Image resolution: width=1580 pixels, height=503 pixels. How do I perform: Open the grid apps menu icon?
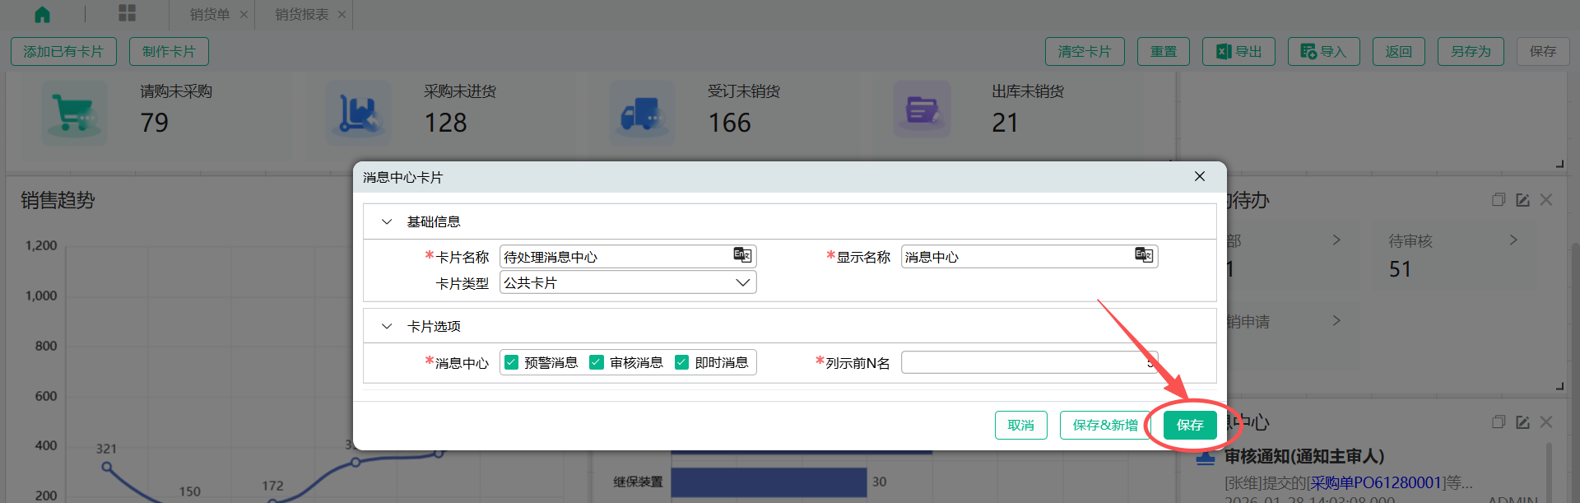pyautogui.click(x=127, y=13)
